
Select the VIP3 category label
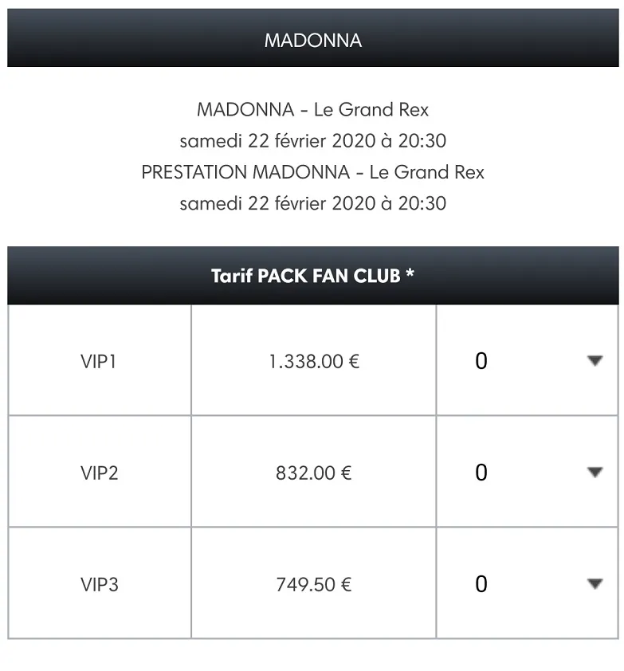[99, 584]
